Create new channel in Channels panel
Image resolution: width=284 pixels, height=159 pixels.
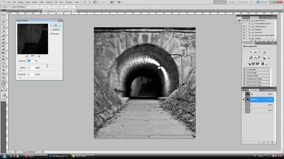(268, 142)
